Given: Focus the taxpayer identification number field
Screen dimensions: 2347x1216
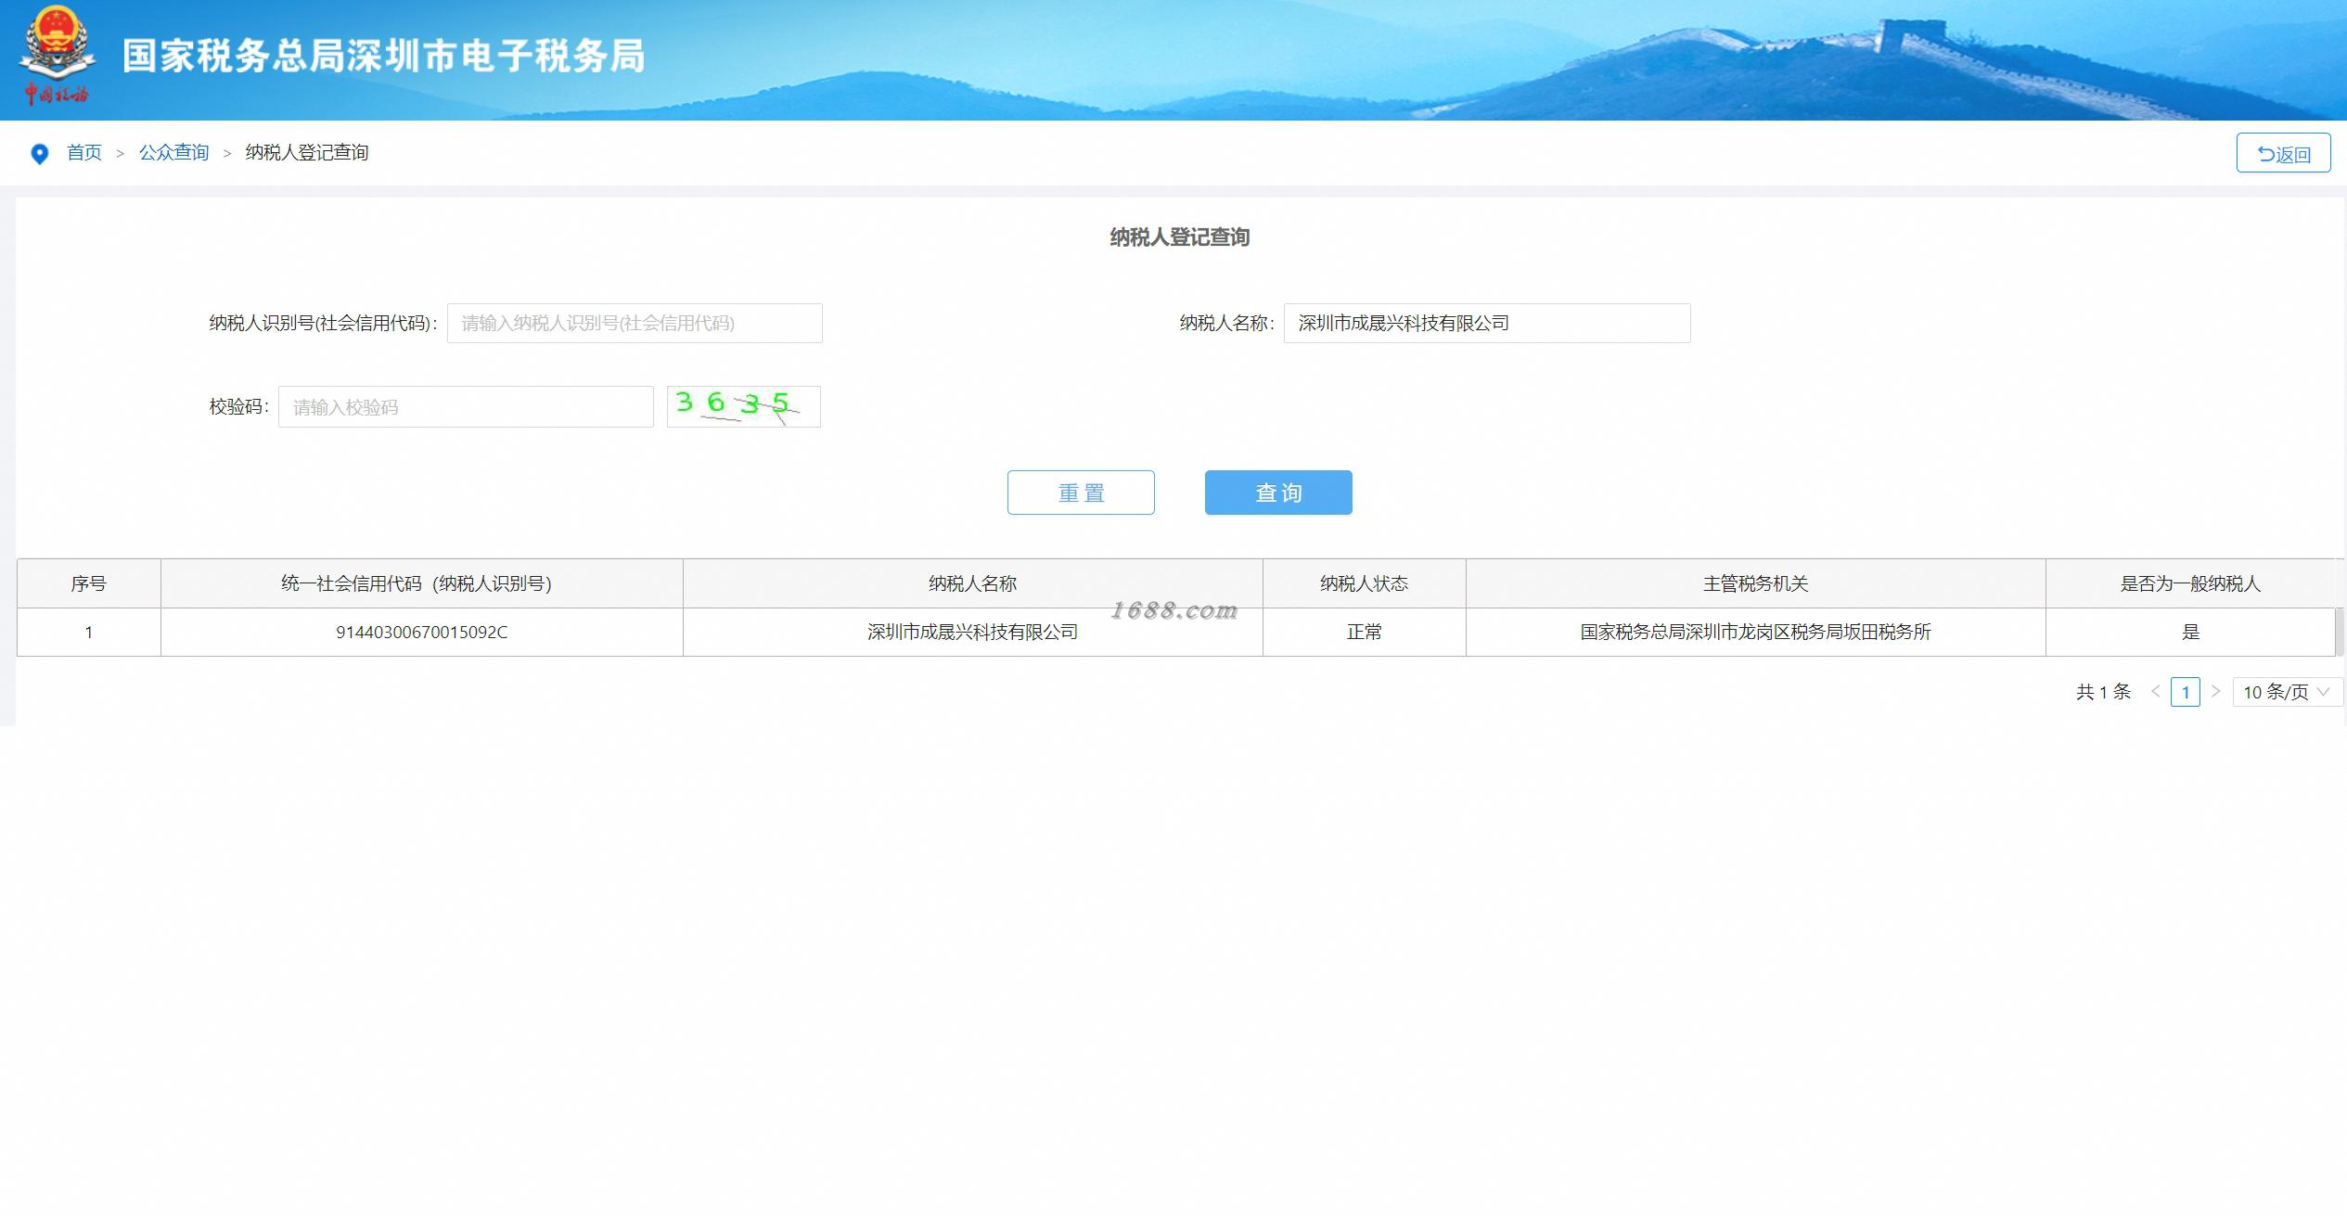Looking at the screenshot, I should pos(635,324).
